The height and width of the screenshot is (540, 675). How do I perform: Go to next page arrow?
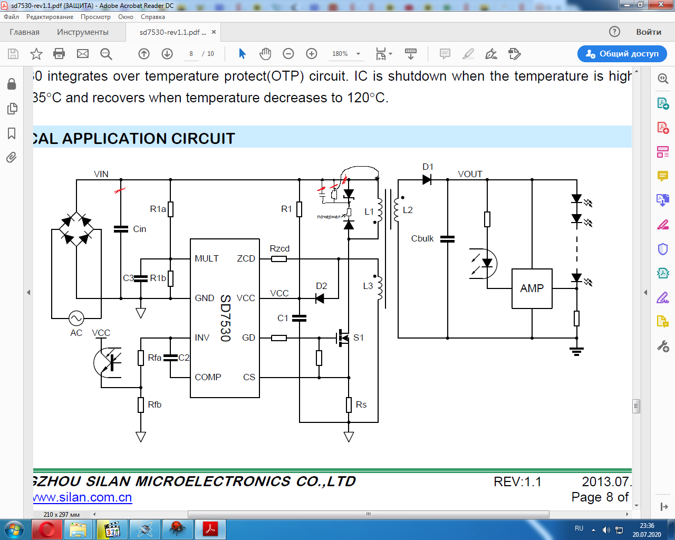(167, 54)
